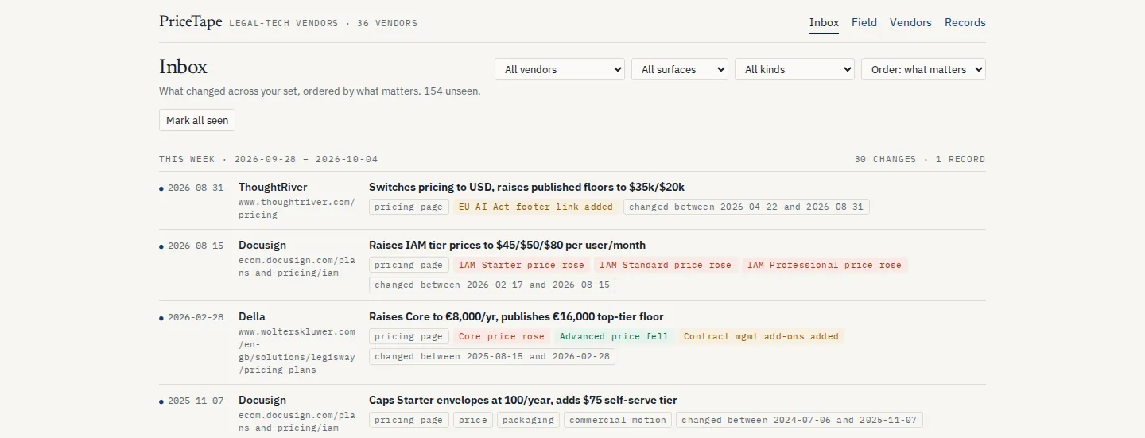Click the packaging tag on Docusign row
This screenshot has height=438, width=1145.
[x=529, y=420]
